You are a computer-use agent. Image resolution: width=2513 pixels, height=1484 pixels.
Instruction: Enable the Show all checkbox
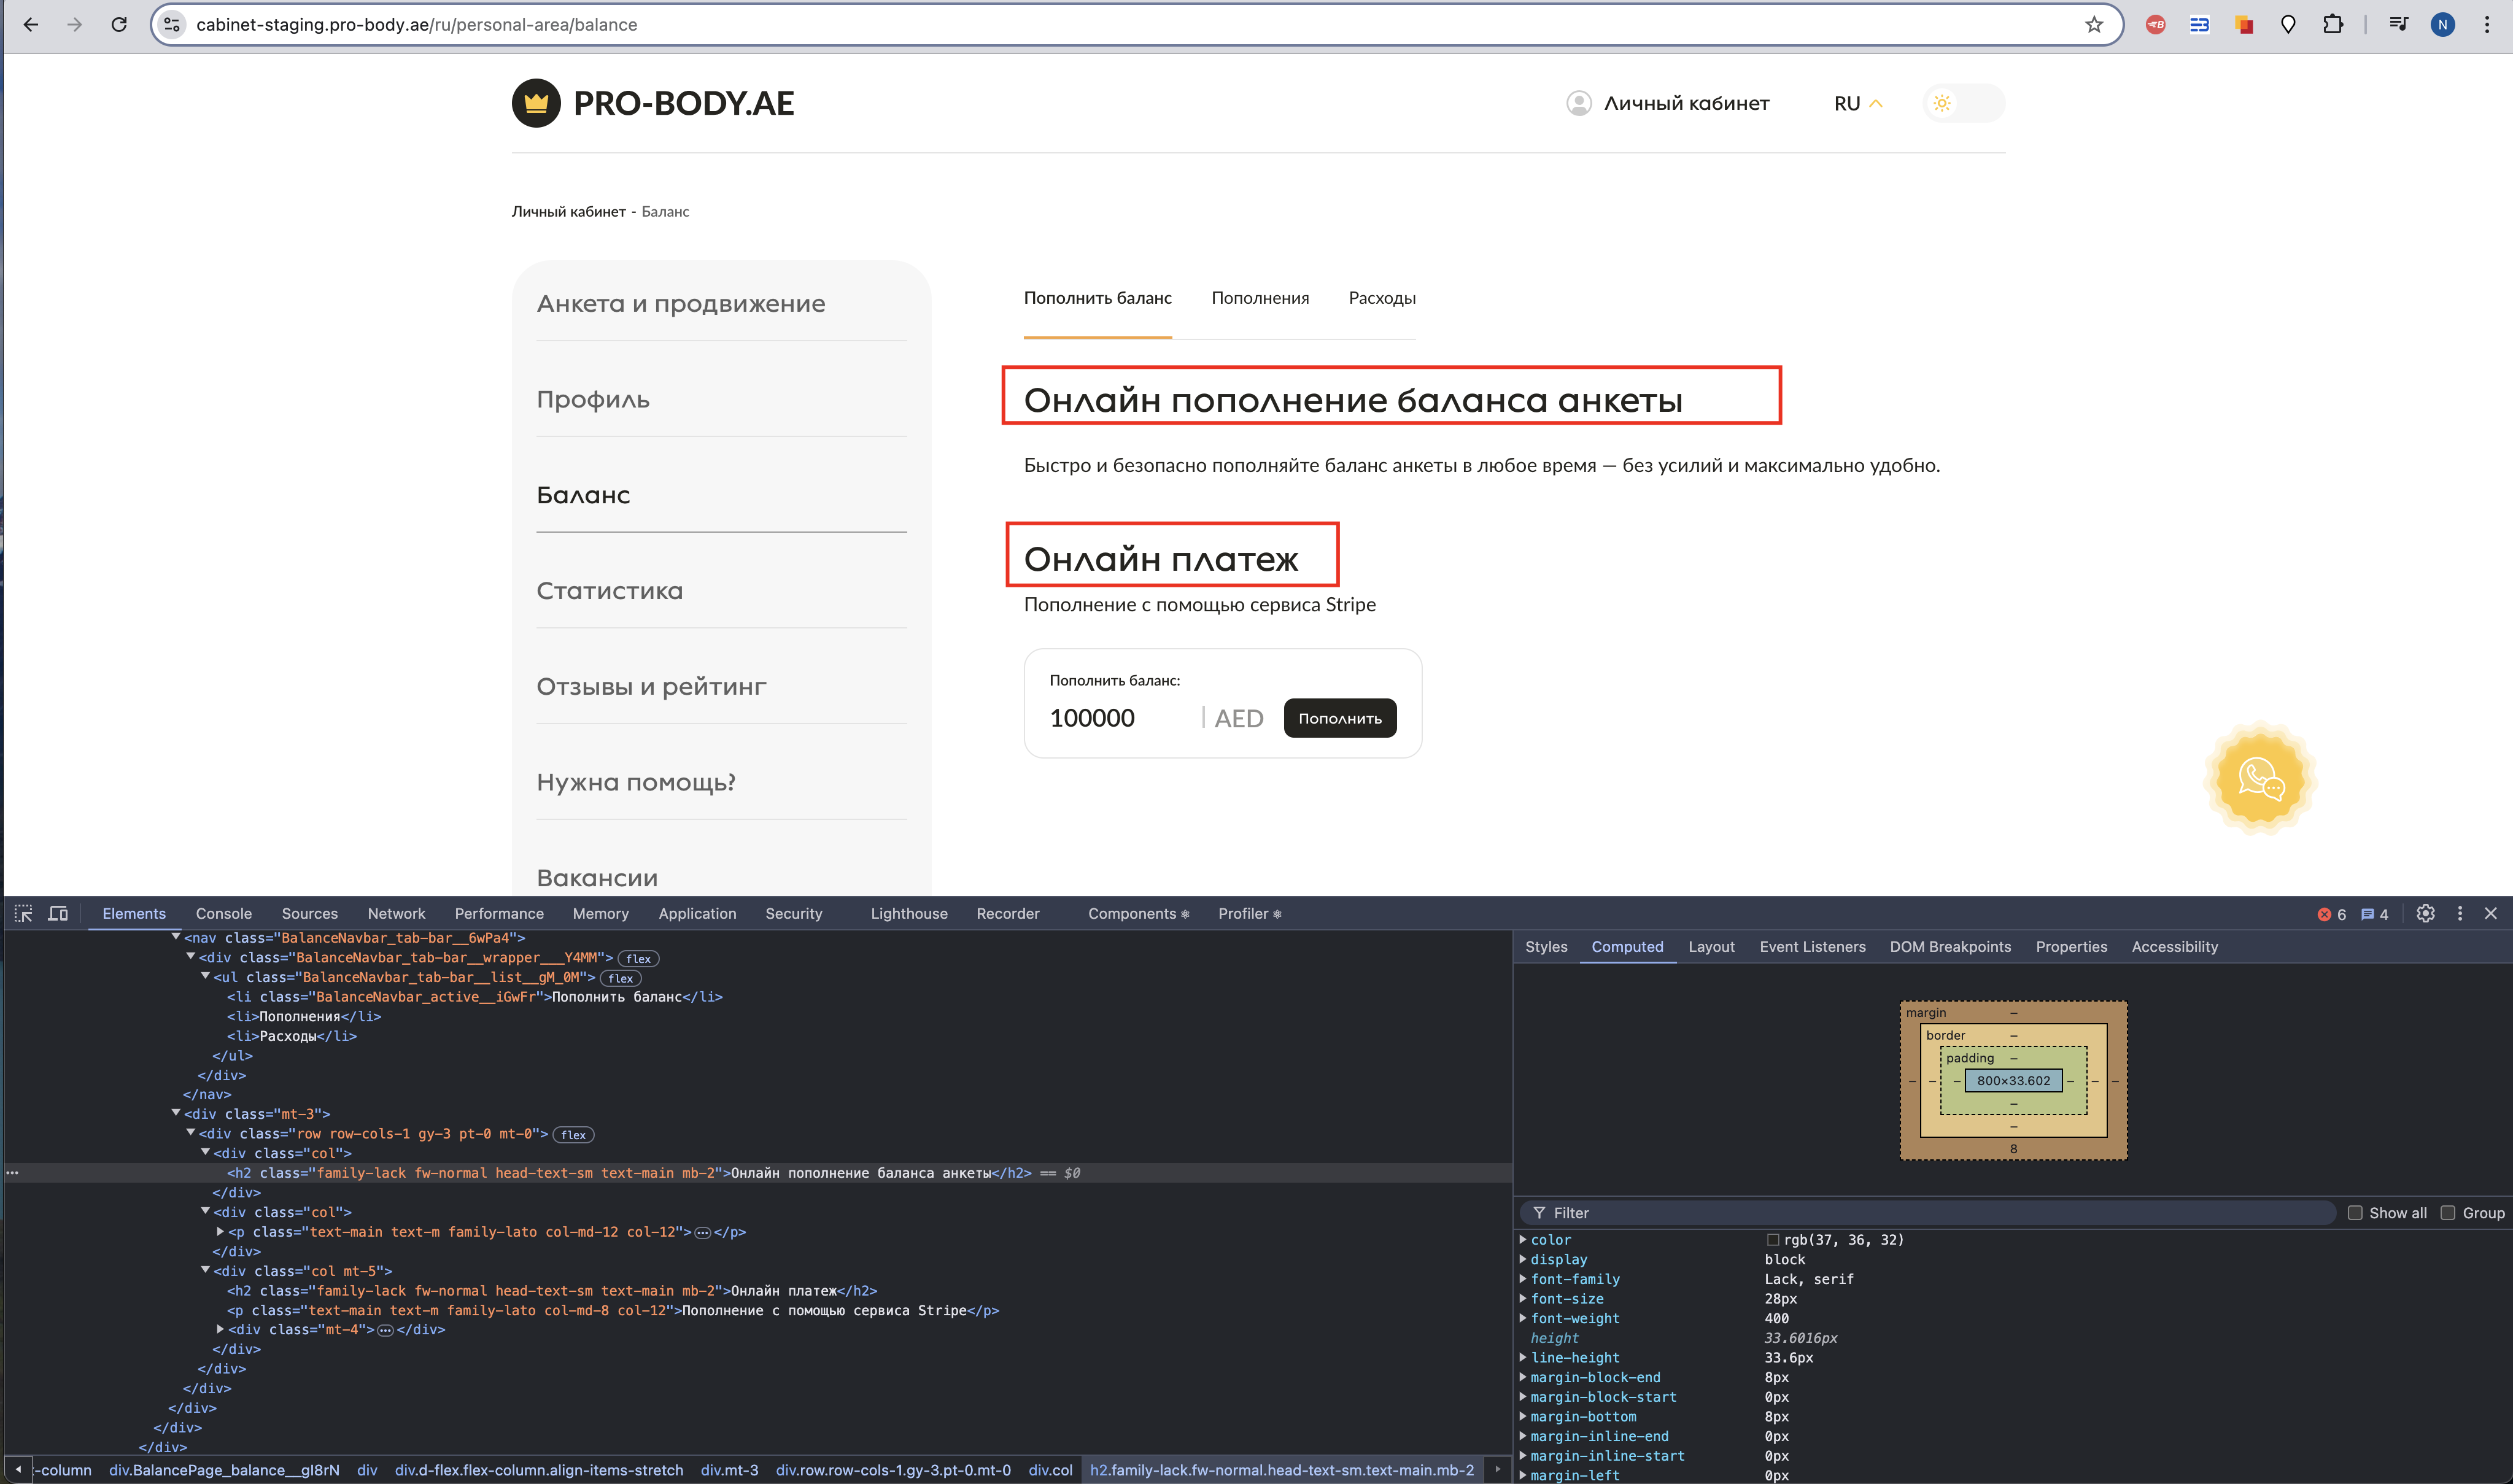(2355, 1213)
